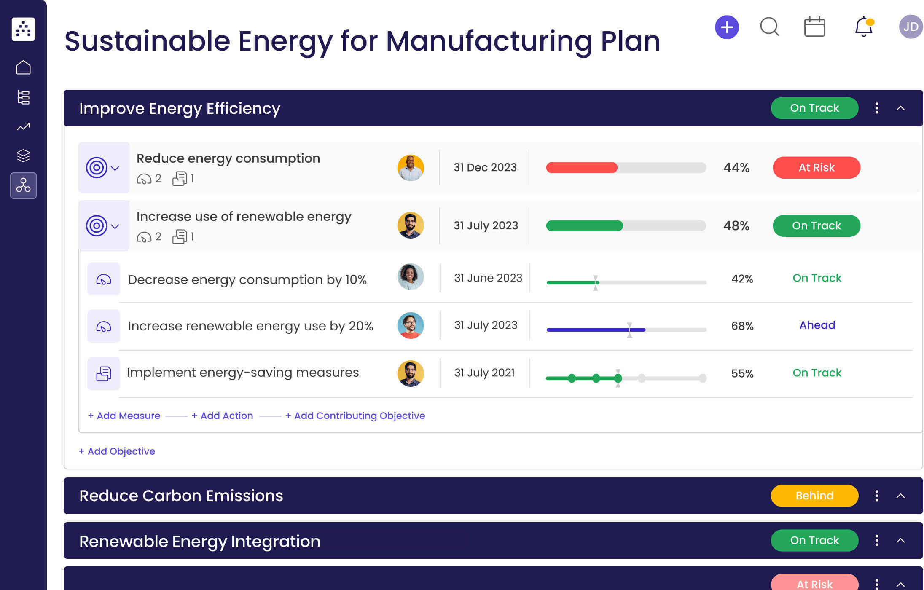Click the measure gauge icon for Decrease energy consumption
Screen dimensions: 924x590
(x=103, y=279)
